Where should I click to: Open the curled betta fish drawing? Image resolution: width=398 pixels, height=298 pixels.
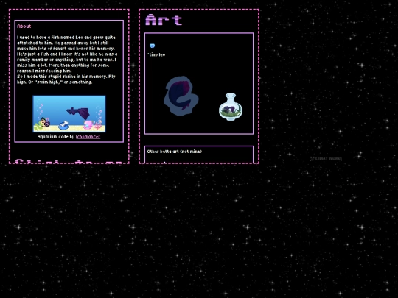click(x=181, y=96)
